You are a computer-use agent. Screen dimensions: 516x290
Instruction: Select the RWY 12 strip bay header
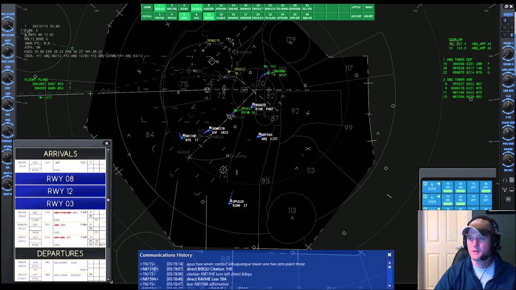(60, 191)
